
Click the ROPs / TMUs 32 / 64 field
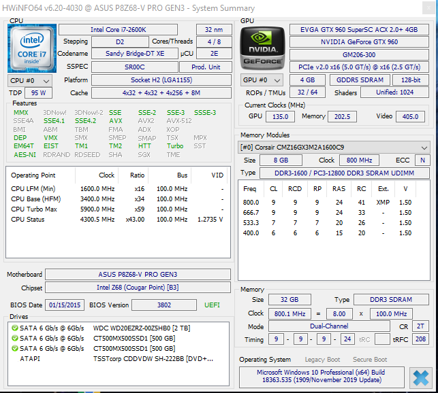(307, 92)
